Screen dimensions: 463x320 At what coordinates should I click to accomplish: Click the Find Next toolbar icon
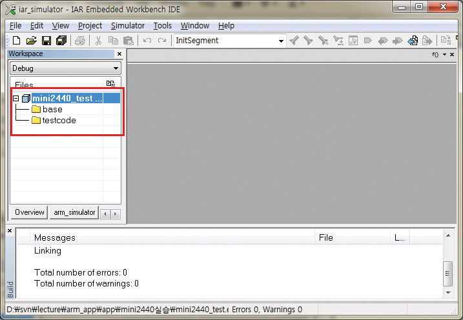click(x=308, y=41)
